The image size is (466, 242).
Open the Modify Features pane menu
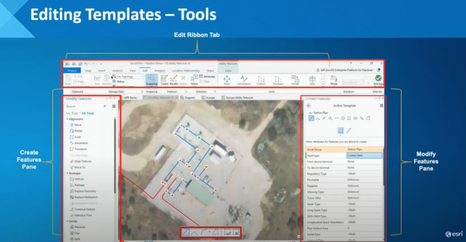coord(114,106)
